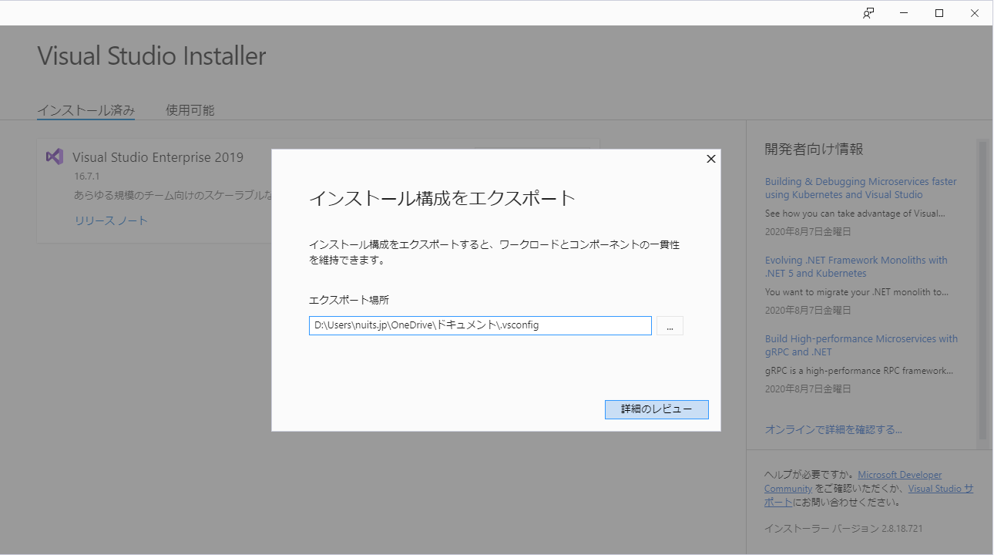Image resolution: width=994 pixels, height=555 pixels.
Task: Close the export configuration dialog
Action: click(x=710, y=159)
